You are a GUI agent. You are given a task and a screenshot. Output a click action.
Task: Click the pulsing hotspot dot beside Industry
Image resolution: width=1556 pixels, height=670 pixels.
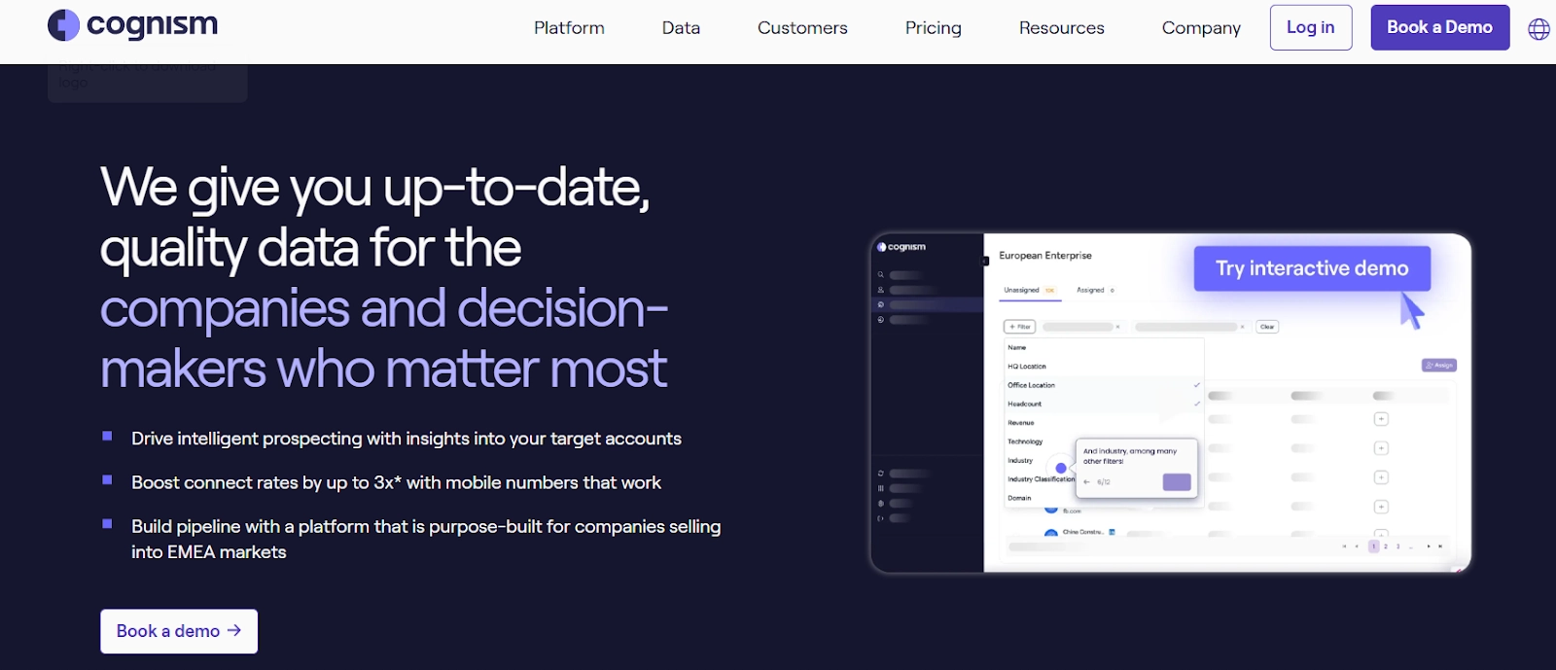(x=1061, y=468)
